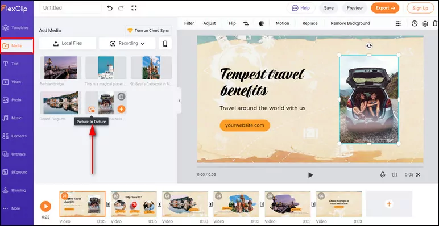
Task: Add a new scene with the plus tile
Action: tap(389, 204)
